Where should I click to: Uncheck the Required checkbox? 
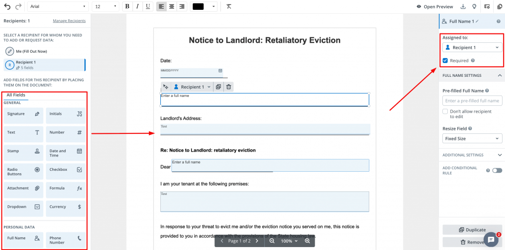[x=445, y=61]
